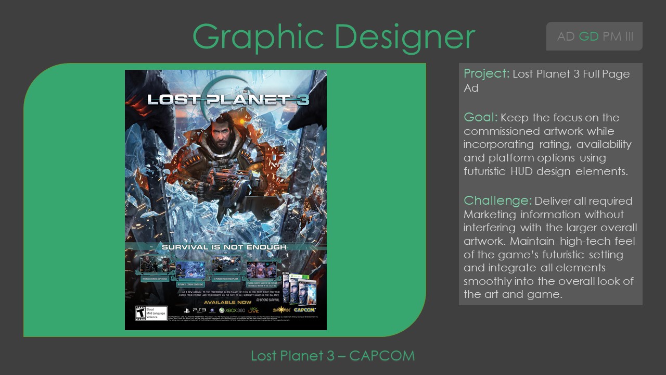Select the Lost Planet 3 – CAPCOM caption

(x=332, y=356)
